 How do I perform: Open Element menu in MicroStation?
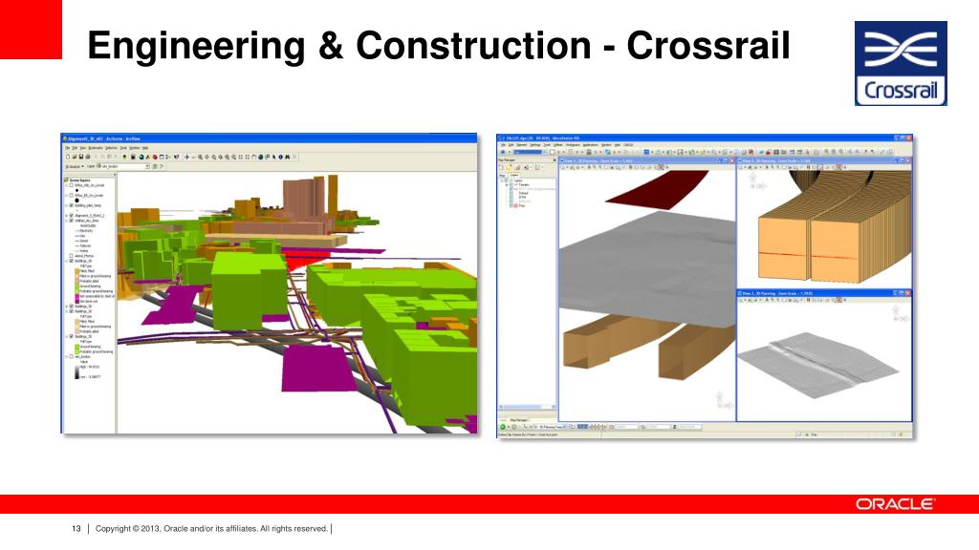point(521,145)
